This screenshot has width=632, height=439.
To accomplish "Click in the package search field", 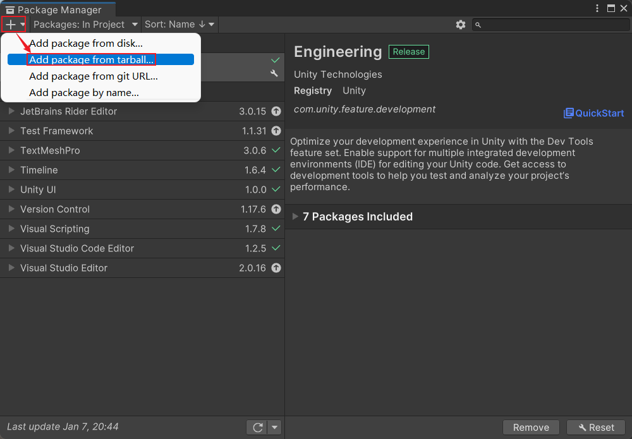I will pos(550,25).
